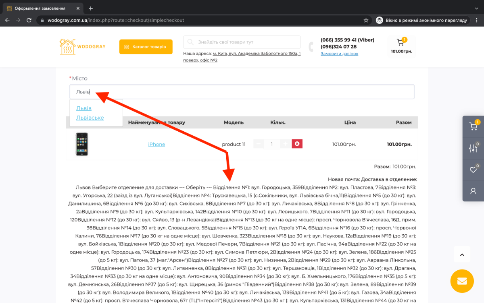Click the Ціна column header
The height and width of the screenshot is (303, 484).
tap(350, 122)
